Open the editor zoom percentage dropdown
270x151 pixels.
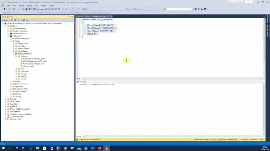pyautogui.click(x=83, y=79)
